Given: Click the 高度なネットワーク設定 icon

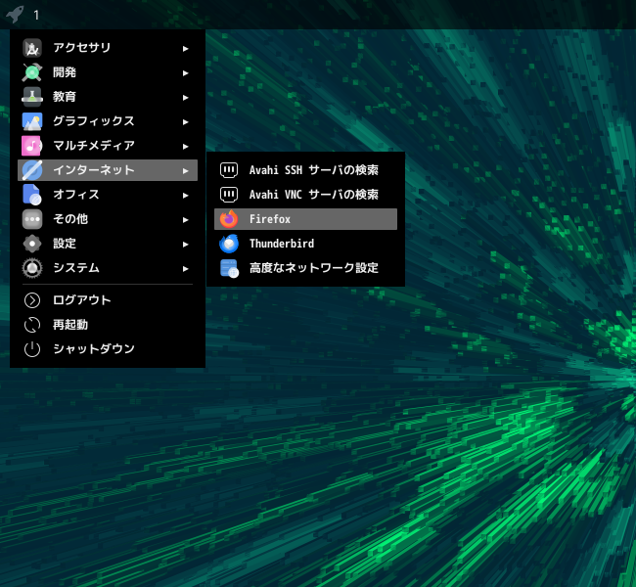Looking at the screenshot, I should click(229, 268).
